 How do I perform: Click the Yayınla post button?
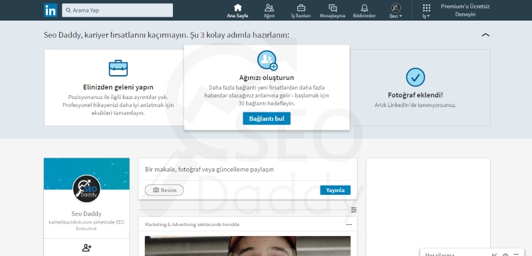point(335,190)
